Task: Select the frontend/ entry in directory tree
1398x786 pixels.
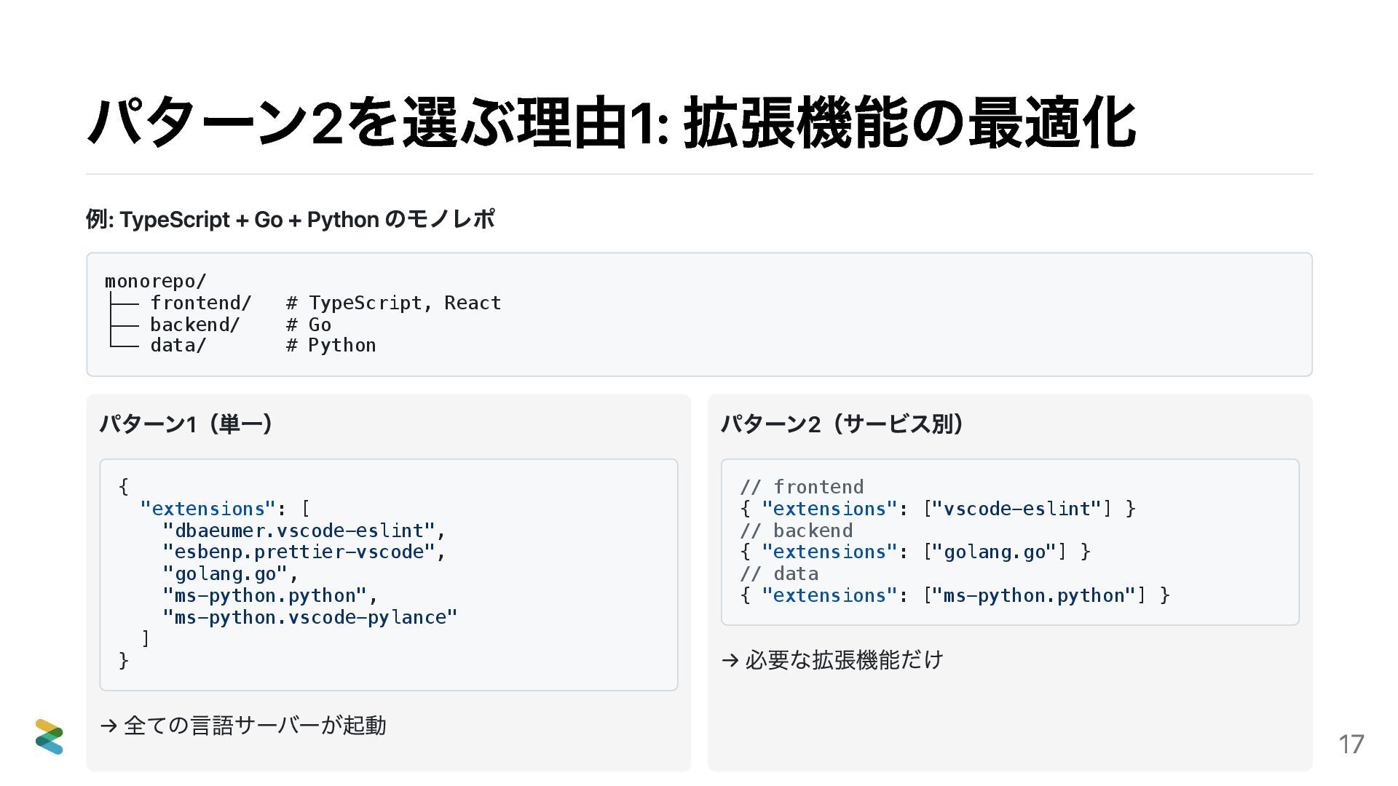Action: (x=200, y=303)
